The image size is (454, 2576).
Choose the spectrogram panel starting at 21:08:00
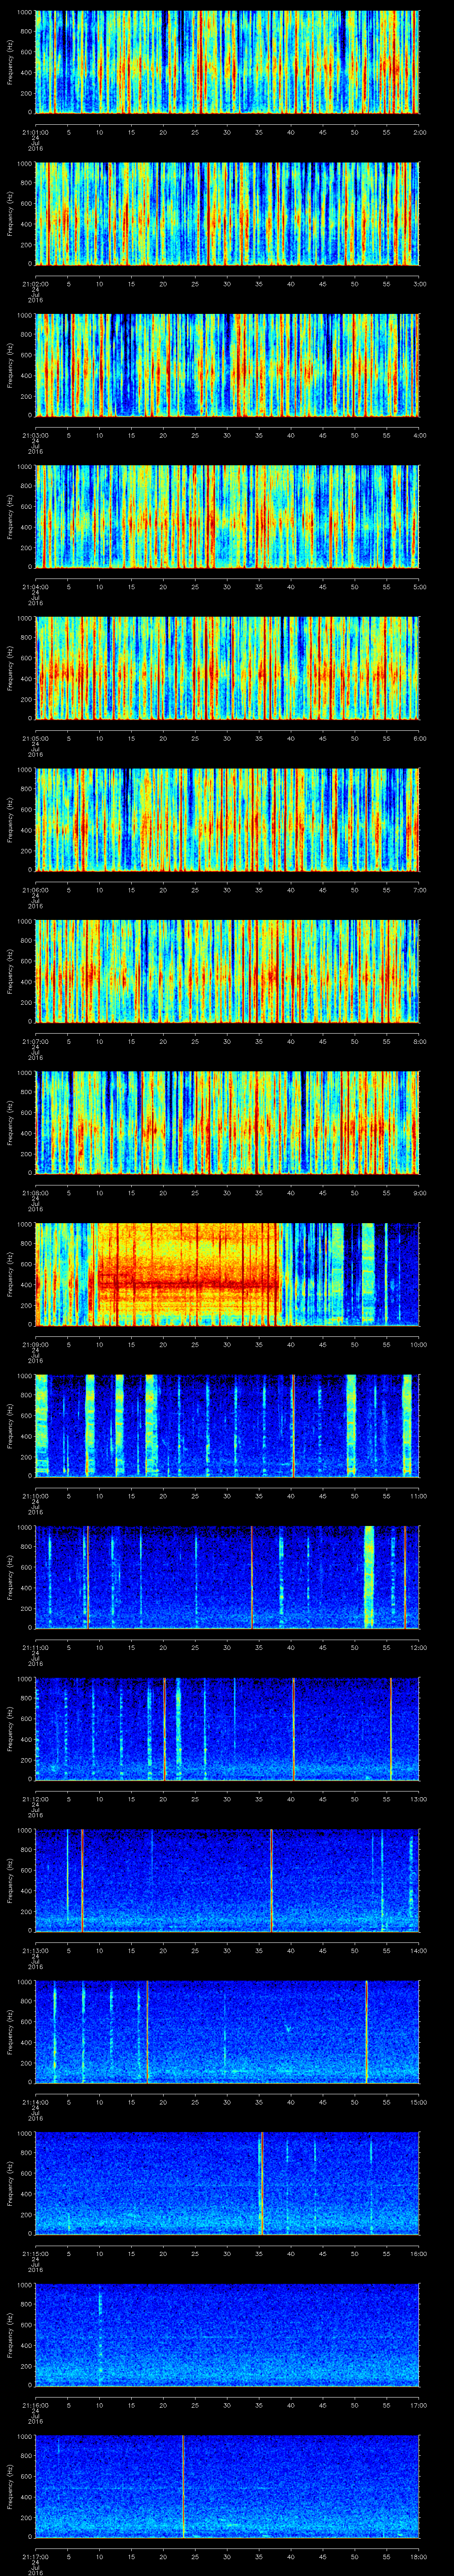coord(227,1122)
